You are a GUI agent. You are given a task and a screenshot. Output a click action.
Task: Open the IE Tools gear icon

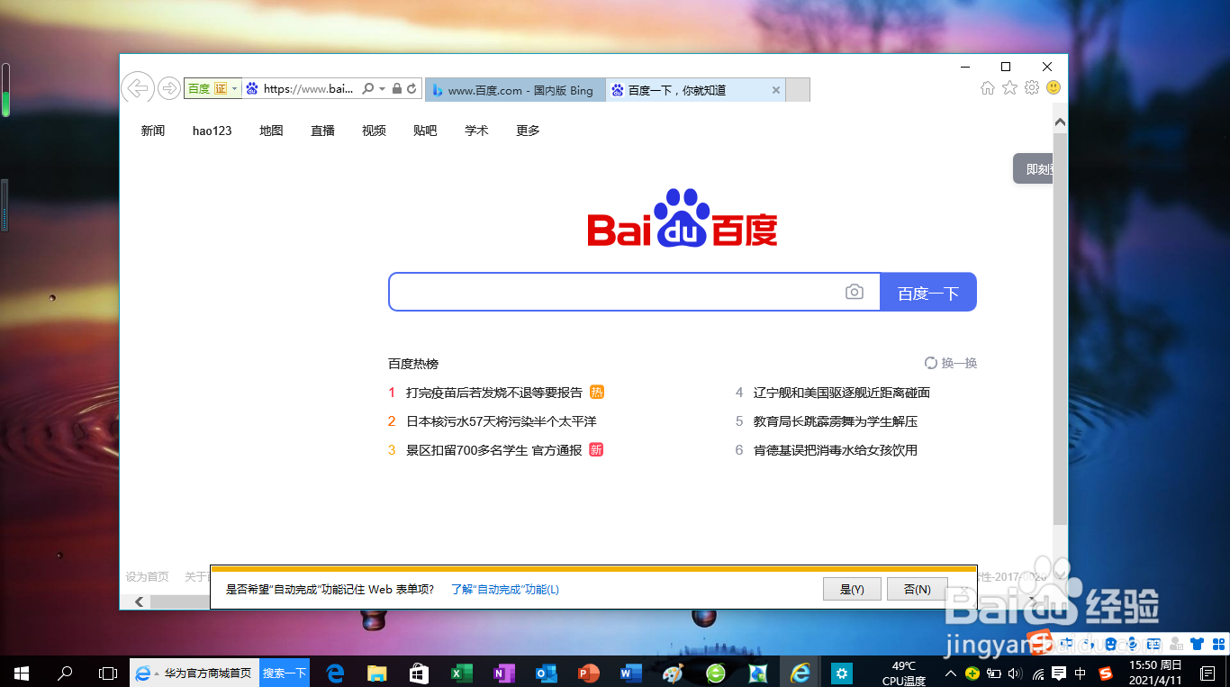click(1032, 87)
